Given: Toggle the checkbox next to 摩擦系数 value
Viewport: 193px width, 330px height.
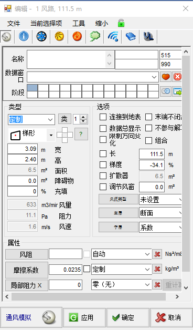Looking at the screenshot, I should (87, 269).
